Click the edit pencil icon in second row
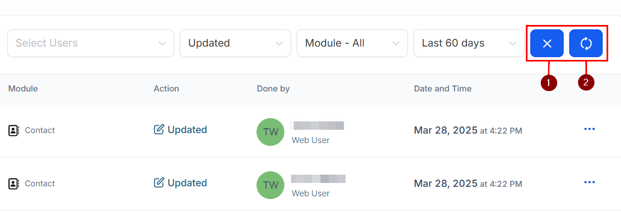The height and width of the screenshot is (214, 621). pyautogui.click(x=159, y=183)
